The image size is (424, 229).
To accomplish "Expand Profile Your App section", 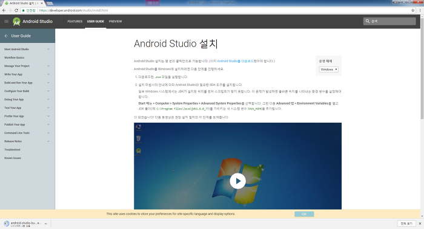I will point(48,116).
